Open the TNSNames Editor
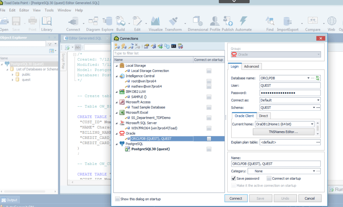 click(283, 132)
